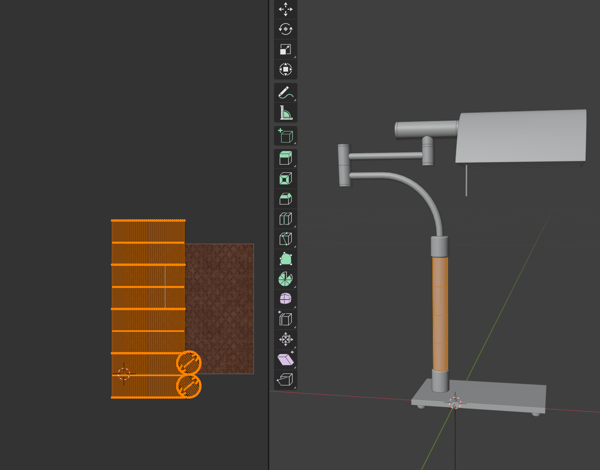The height and width of the screenshot is (470, 600).
Task: Select the Loop Cut tool
Action: click(286, 219)
